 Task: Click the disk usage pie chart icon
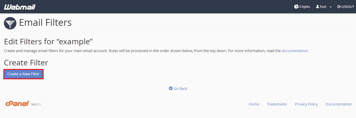(x=296, y=7)
